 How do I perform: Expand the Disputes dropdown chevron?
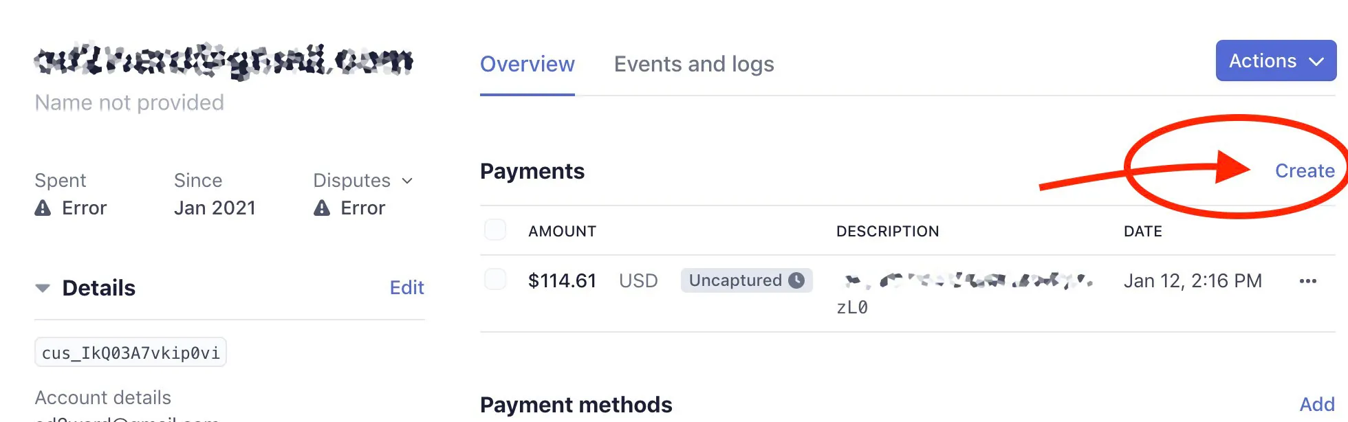(407, 181)
